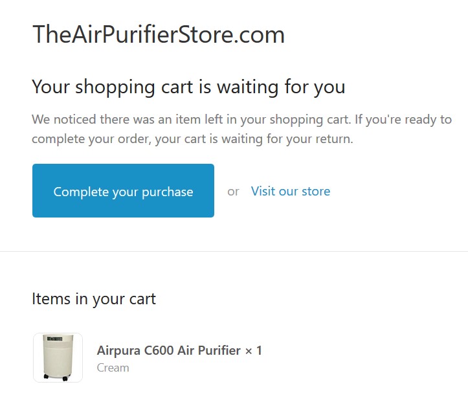Click the word Airpura in the product title

point(118,351)
